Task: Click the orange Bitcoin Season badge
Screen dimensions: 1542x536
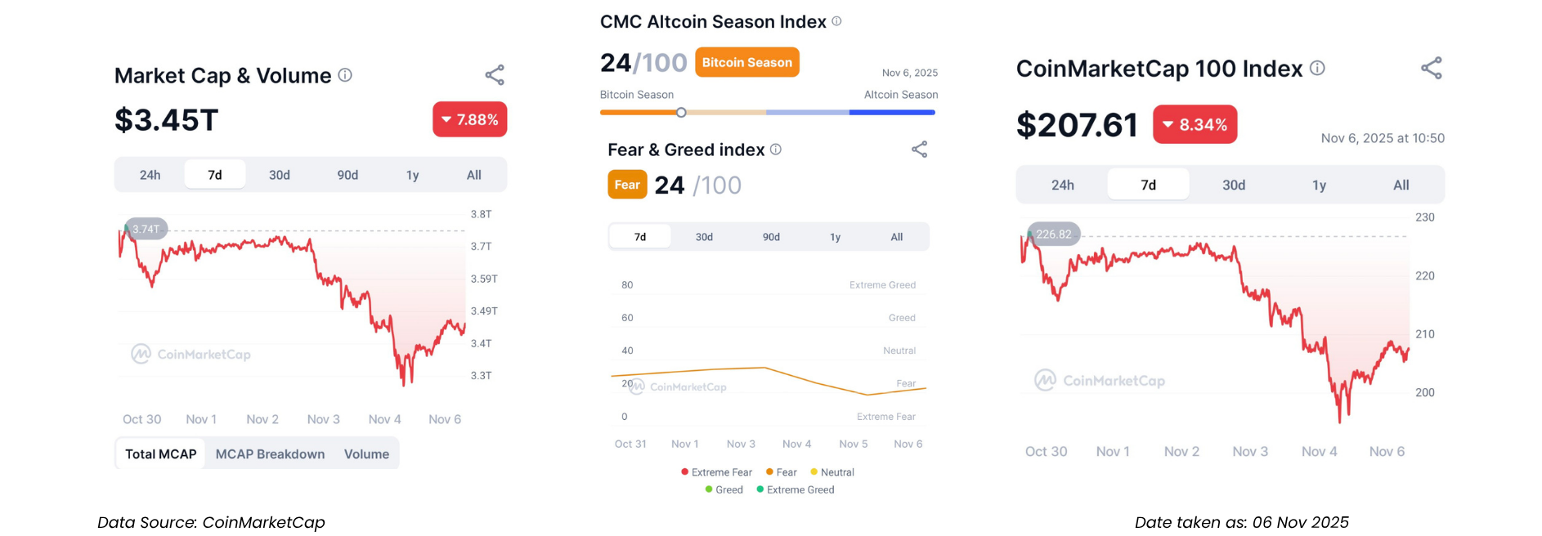Action: [x=746, y=63]
